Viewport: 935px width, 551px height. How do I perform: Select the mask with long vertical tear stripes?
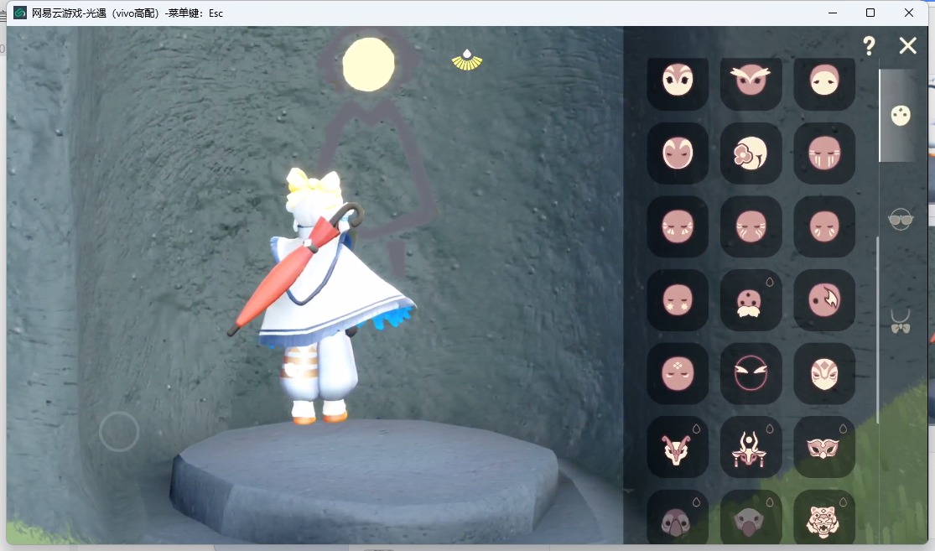(824, 153)
